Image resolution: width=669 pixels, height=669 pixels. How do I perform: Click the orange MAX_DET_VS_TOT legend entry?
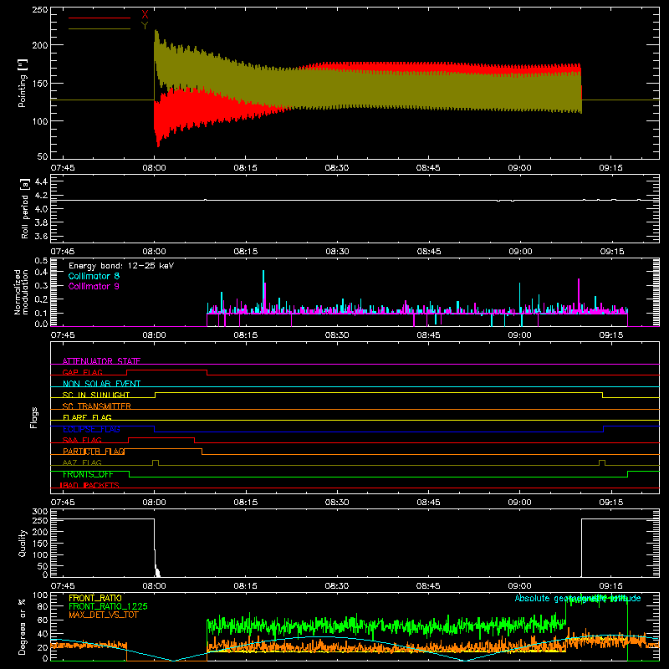(104, 615)
